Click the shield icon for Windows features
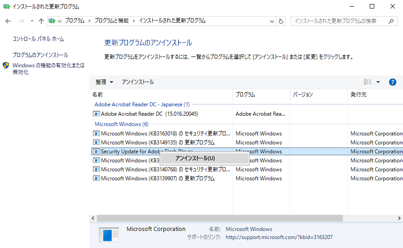 coord(6,65)
